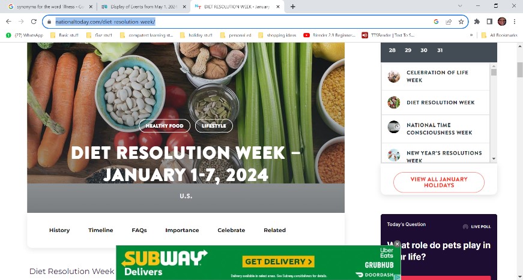Reload the page with the refresh icon
Viewport: 523px width, 280px height.
34,22
